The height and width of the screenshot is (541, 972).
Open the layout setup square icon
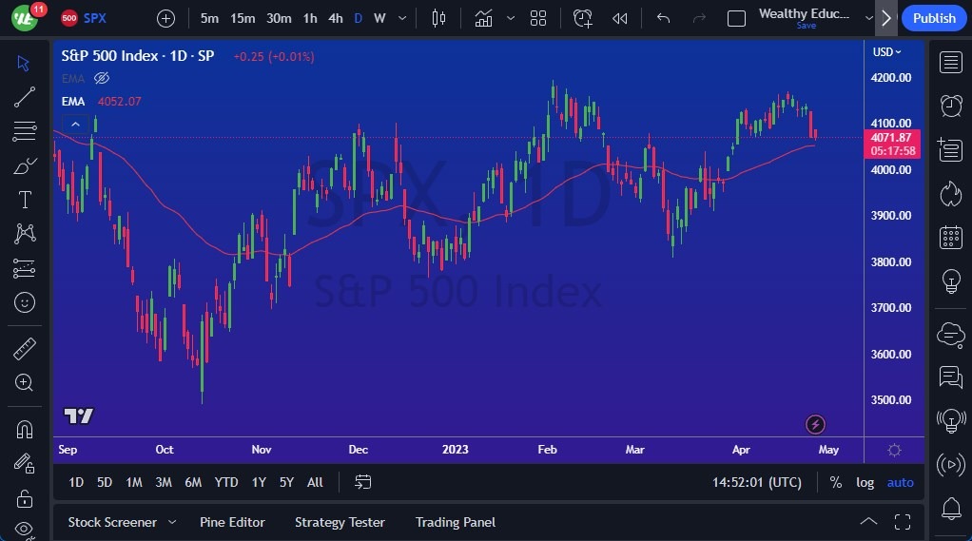pos(736,19)
